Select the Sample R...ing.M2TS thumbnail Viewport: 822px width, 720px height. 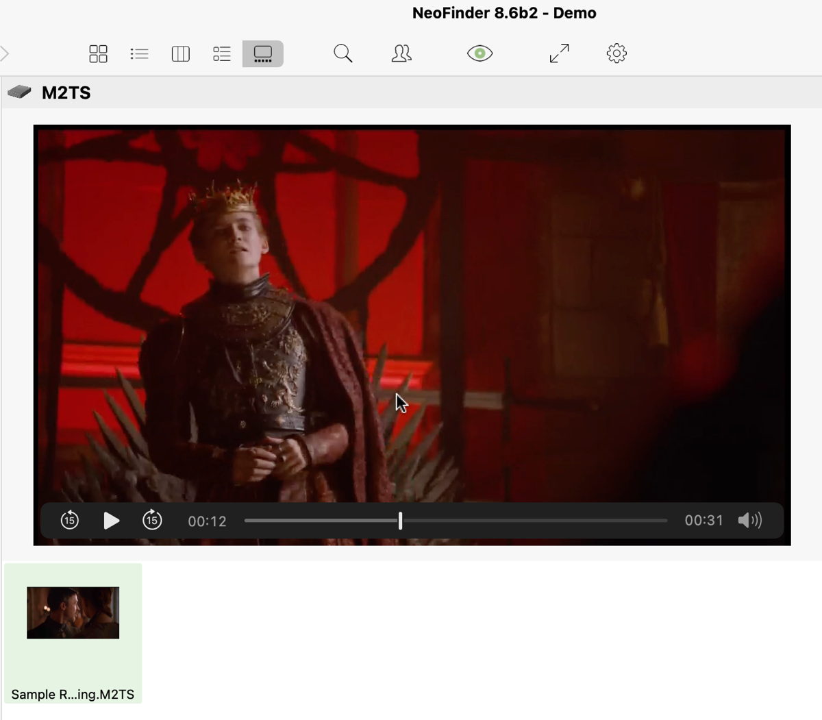[x=73, y=612]
